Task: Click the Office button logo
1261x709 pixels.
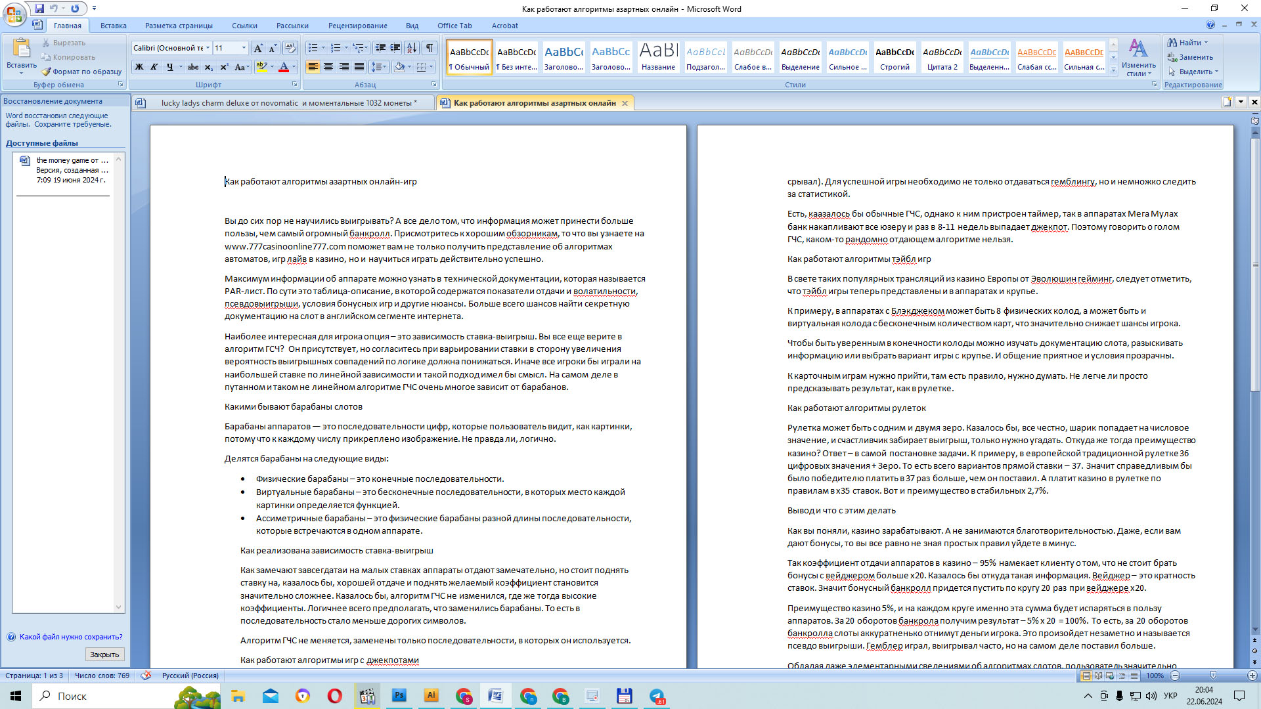Action: (14, 14)
